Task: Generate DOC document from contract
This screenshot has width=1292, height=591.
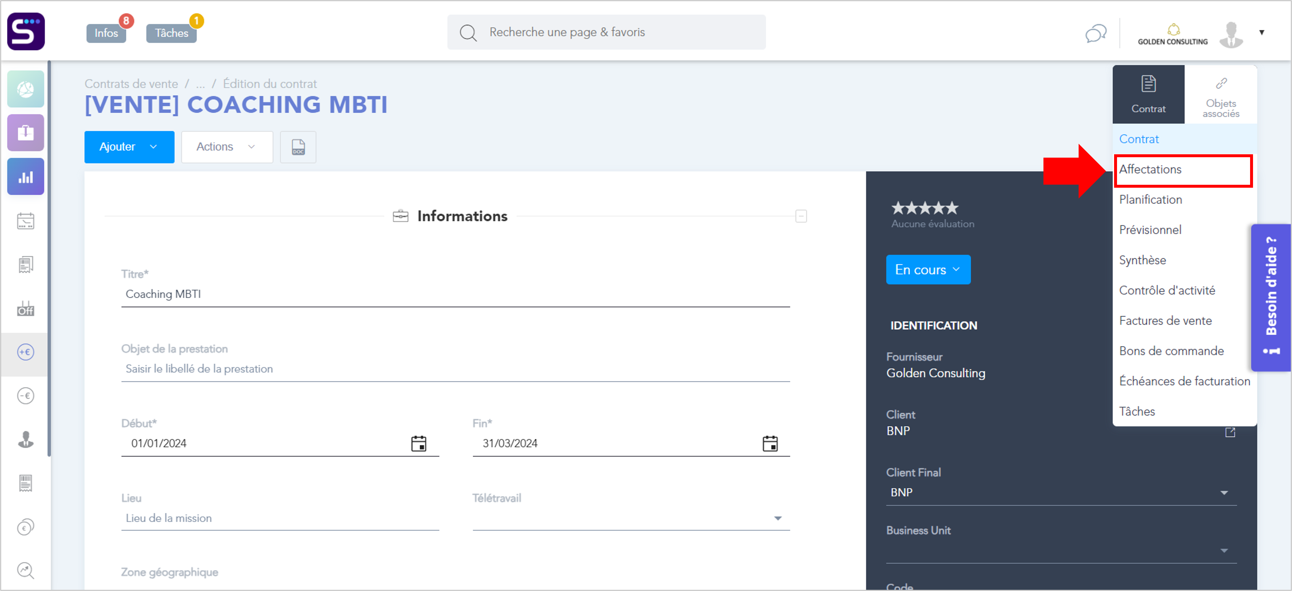Action: [298, 147]
